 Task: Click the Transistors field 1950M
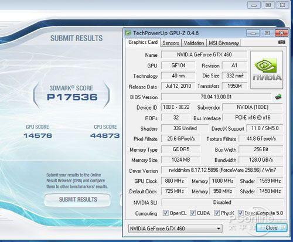point(234,86)
